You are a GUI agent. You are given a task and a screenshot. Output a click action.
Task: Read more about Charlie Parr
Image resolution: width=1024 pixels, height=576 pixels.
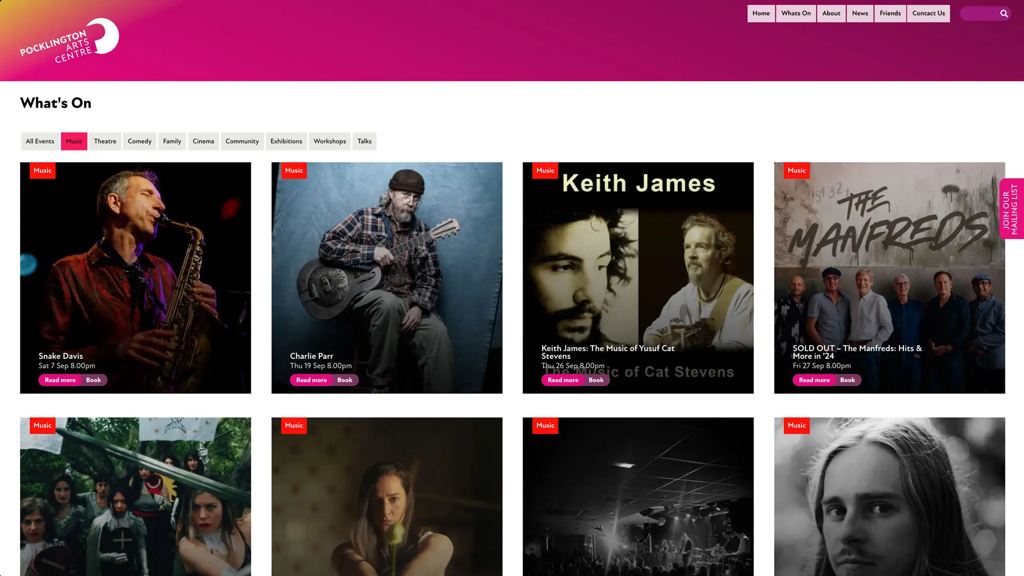311,380
